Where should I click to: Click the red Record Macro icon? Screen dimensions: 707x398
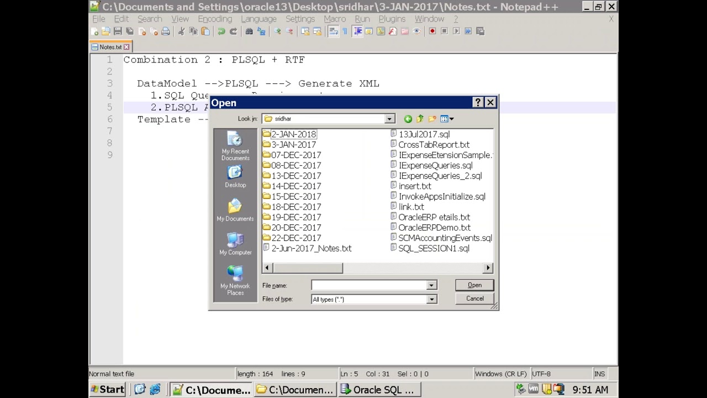click(432, 32)
